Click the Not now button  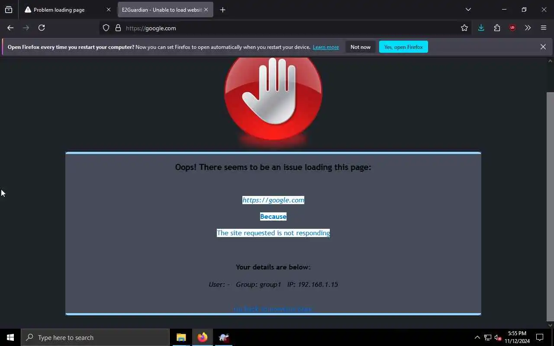[361, 47]
